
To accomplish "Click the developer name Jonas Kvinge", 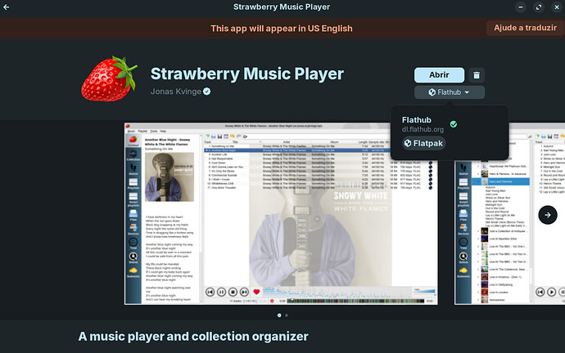I will [x=175, y=92].
